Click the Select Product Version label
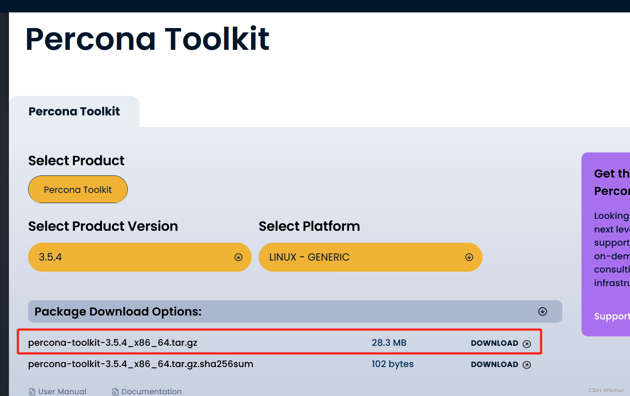The height and width of the screenshot is (396, 630). [x=103, y=226]
